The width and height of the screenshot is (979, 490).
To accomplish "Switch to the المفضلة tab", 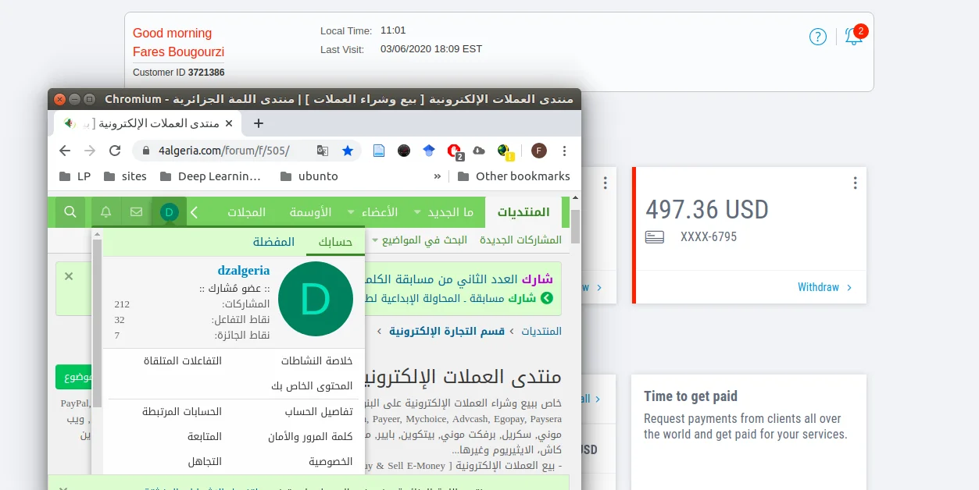I will (x=273, y=242).
